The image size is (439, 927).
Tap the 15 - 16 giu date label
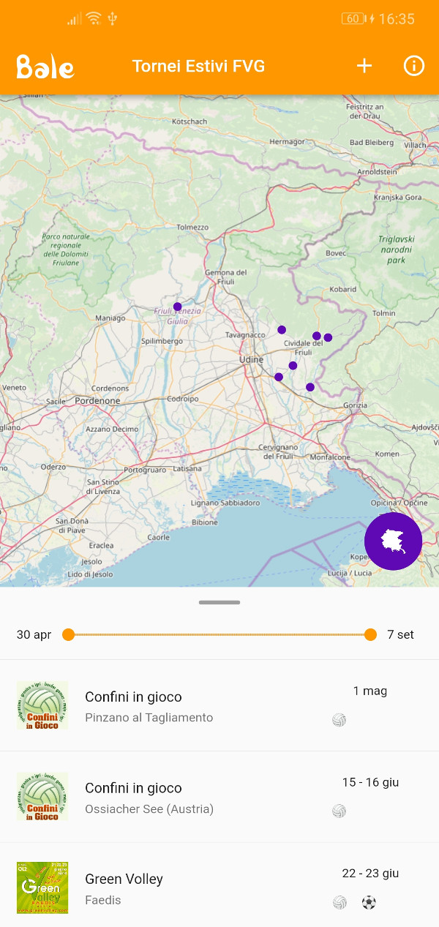coord(370,782)
